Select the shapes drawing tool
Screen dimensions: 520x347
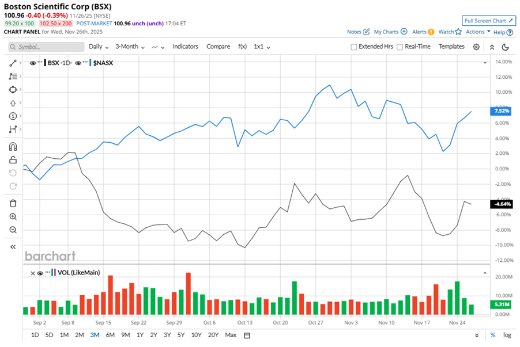click(x=13, y=89)
